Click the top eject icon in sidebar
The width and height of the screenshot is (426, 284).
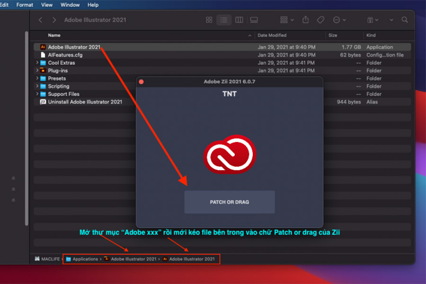coord(13,178)
